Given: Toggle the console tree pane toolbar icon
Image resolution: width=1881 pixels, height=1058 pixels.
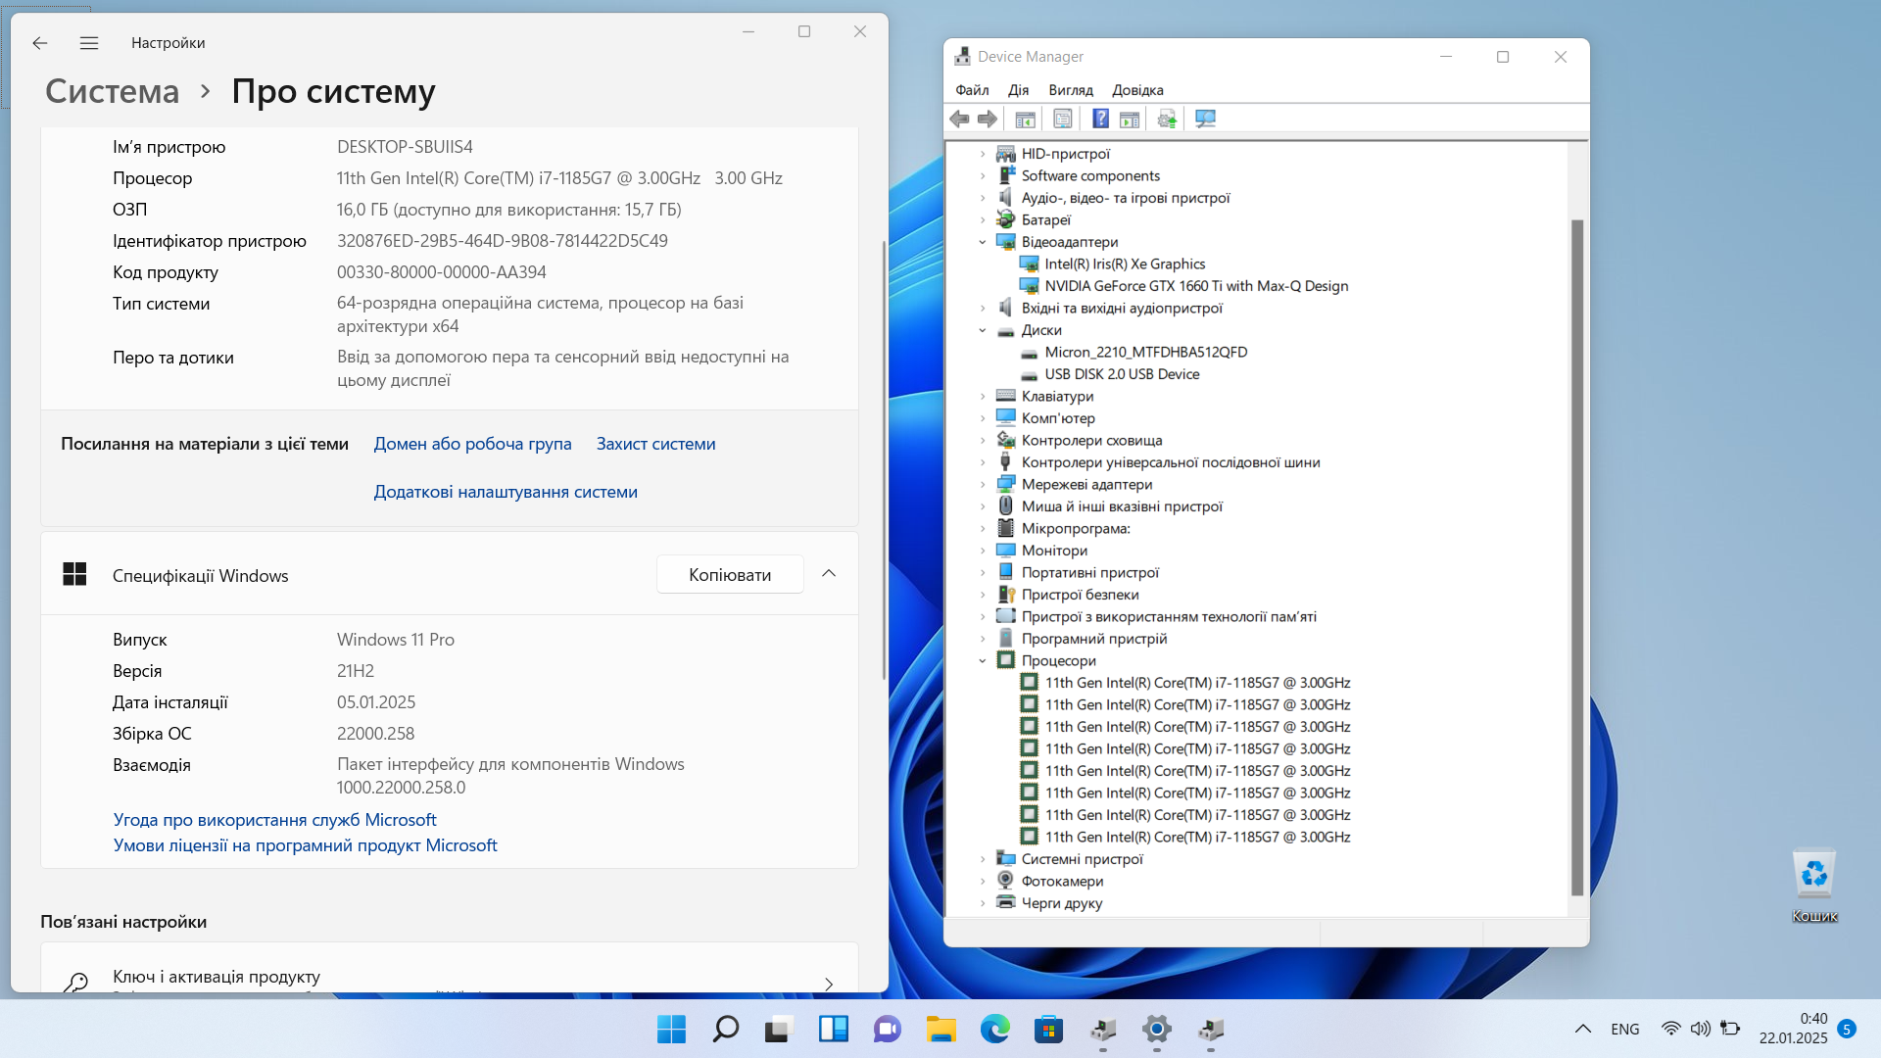Looking at the screenshot, I should (1025, 119).
